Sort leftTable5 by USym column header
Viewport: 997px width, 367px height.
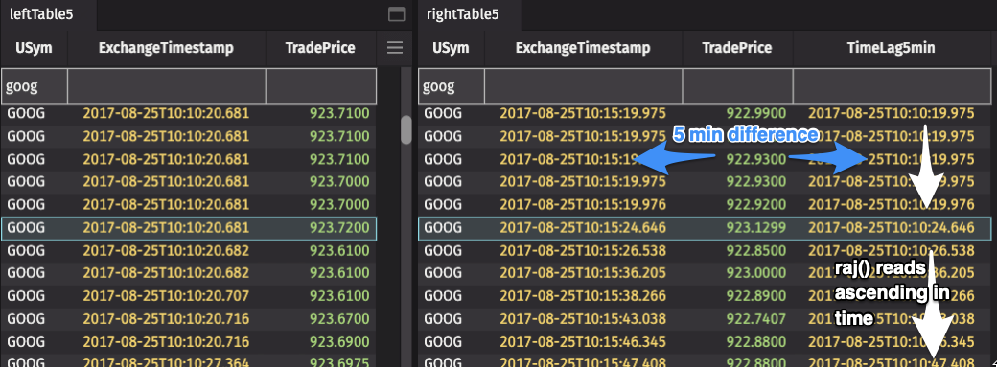click(x=35, y=48)
